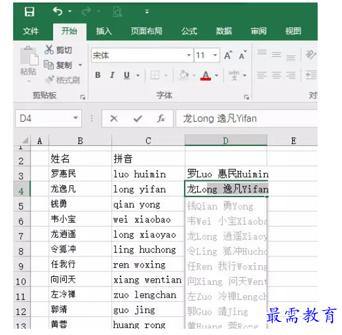This screenshot has width=342, height=335.
Task: Click the Borders icon
Action: click(x=155, y=75)
